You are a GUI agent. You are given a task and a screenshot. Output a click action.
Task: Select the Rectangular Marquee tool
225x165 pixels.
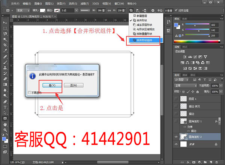click(x=5, y=28)
